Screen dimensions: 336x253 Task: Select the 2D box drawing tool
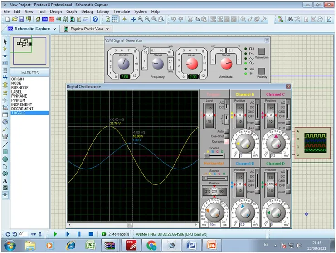point(5,152)
